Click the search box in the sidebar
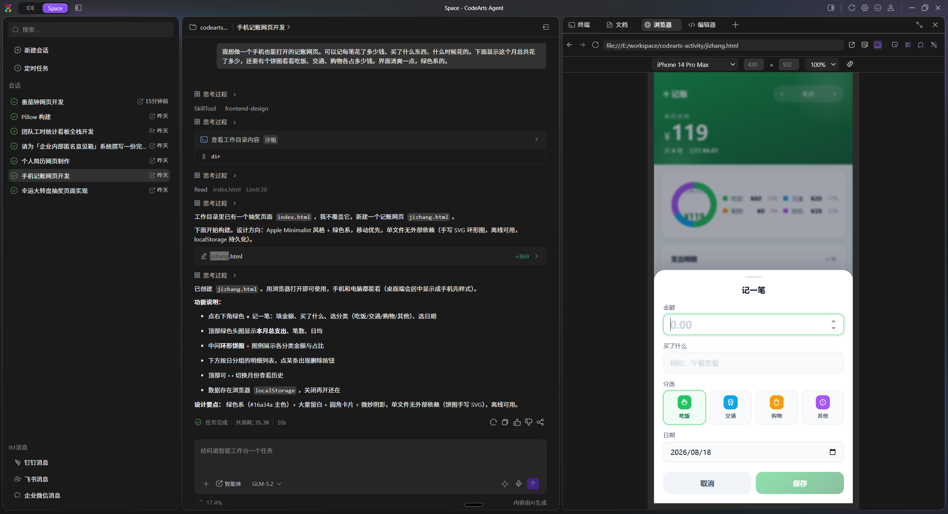Viewport: 948px width, 514px height. (x=91, y=30)
